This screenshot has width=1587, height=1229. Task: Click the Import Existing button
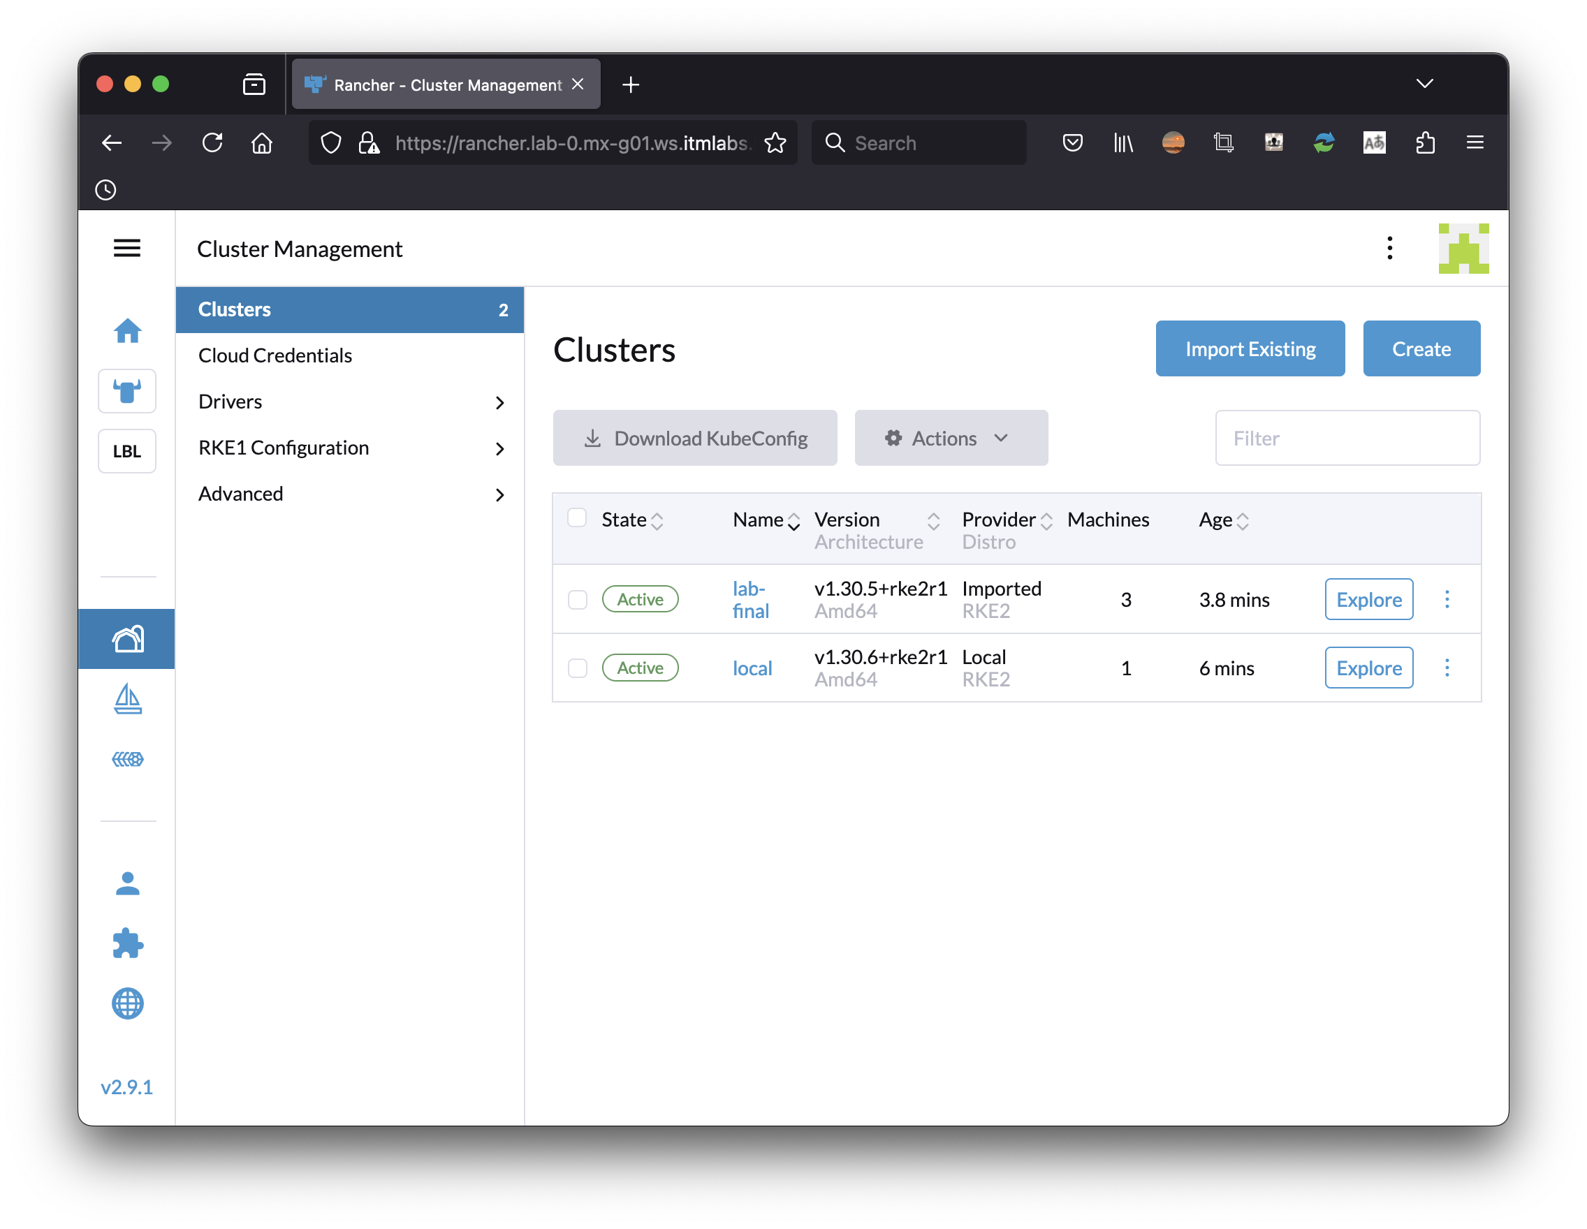click(1250, 348)
